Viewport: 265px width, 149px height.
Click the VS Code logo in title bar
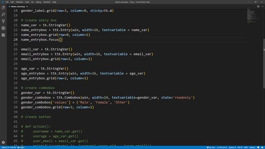tap(2, 2)
